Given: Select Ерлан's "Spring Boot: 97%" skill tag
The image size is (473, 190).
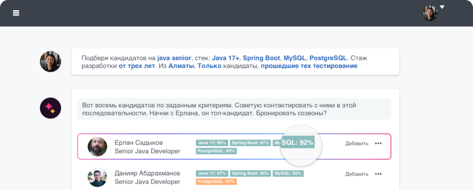Looking at the screenshot, I should [250, 143].
